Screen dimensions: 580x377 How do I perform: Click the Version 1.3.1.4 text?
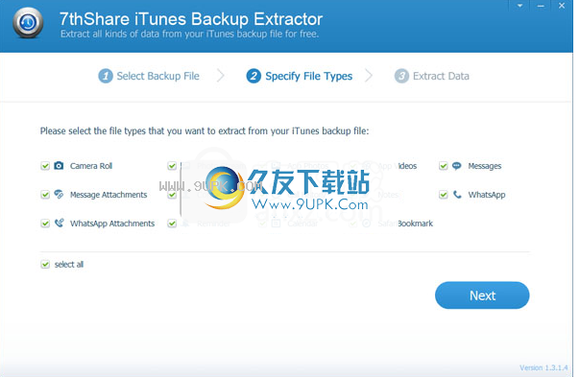click(544, 367)
